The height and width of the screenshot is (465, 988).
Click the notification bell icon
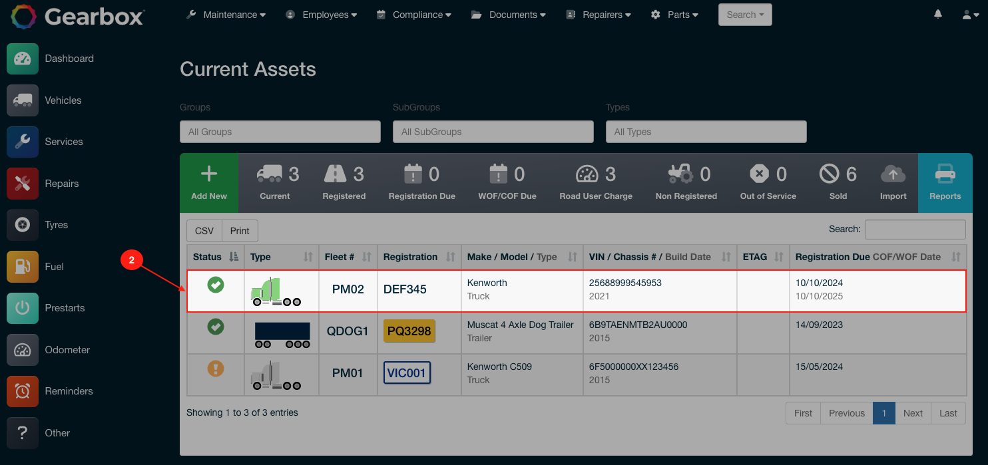(938, 14)
